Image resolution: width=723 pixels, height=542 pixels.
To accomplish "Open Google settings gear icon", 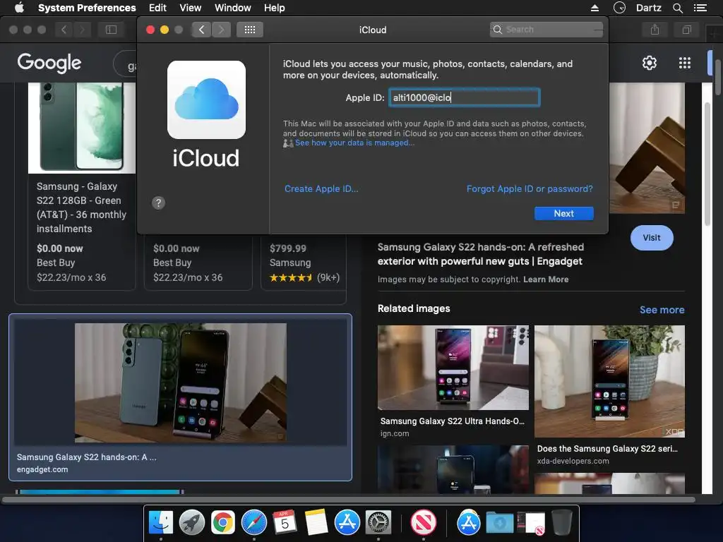I will pos(650,63).
